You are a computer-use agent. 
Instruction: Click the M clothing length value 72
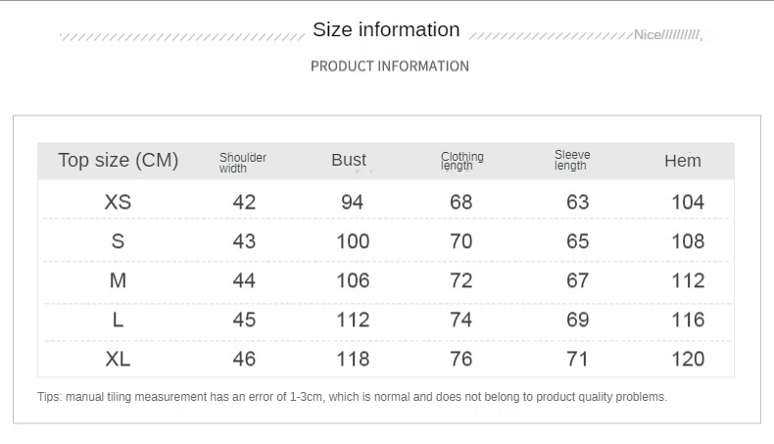pyautogui.click(x=460, y=280)
